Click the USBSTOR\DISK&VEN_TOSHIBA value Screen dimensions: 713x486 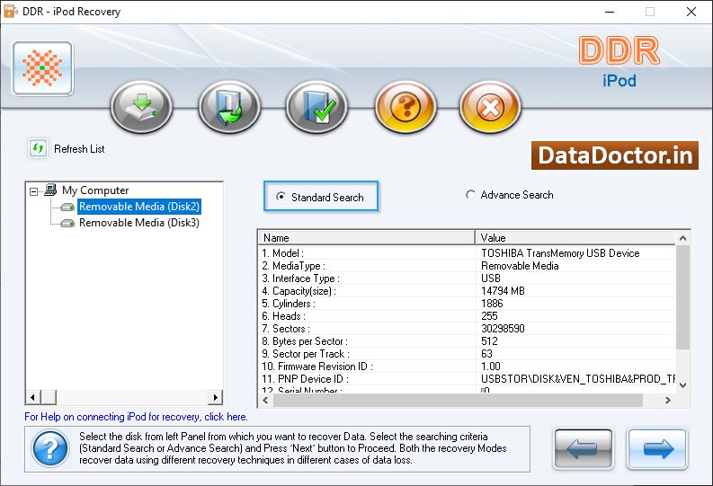tap(578, 379)
